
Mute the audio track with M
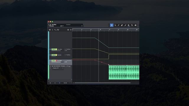click(53, 66)
